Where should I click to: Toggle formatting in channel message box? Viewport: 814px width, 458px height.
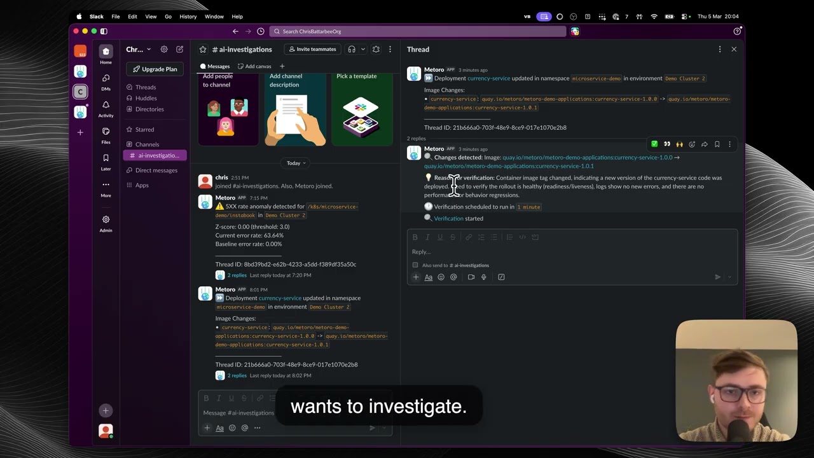219,427
